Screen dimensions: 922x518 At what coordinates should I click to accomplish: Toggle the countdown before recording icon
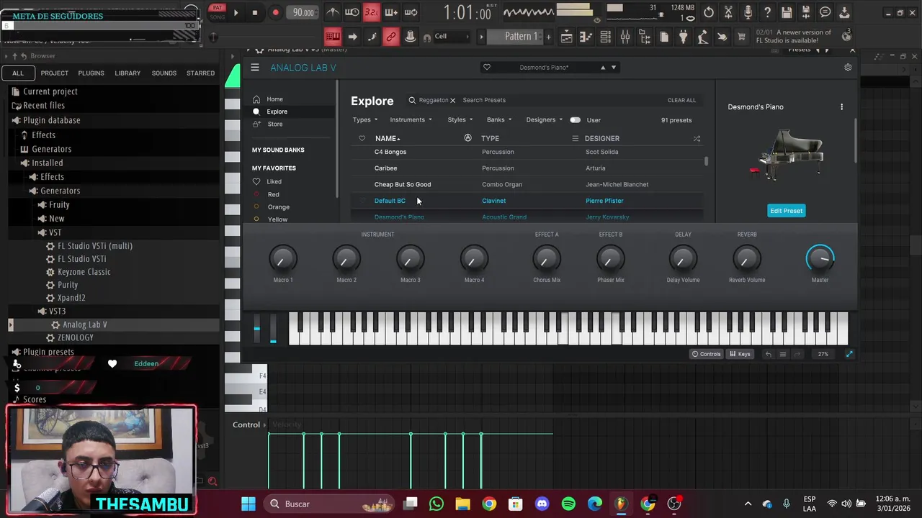[372, 12]
